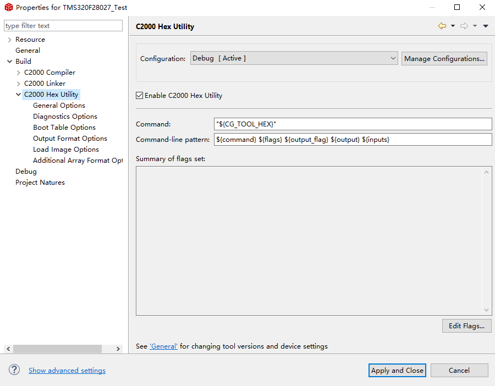Open Boot Table Options page
This screenshot has width=495, height=386.
pyautogui.click(x=64, y=128)
